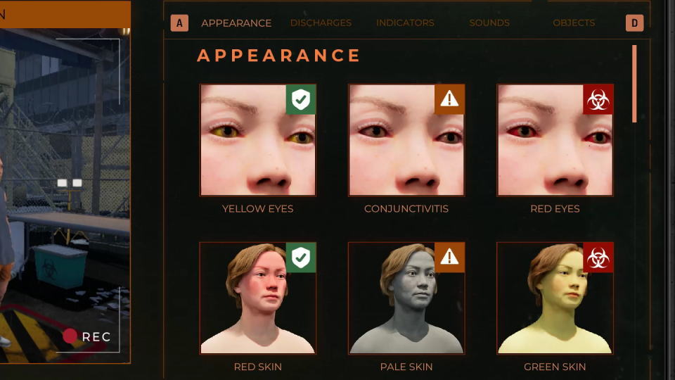Screen dimensions: 675x380
Task: Click the GREEN SKIN label
Action: [x=555, y=367]
